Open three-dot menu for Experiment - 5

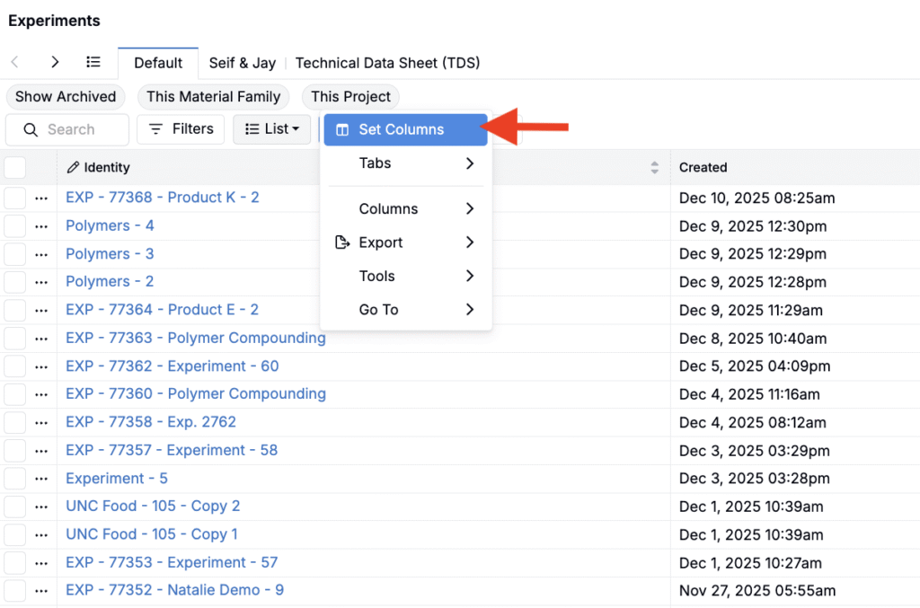pos(40,479)
